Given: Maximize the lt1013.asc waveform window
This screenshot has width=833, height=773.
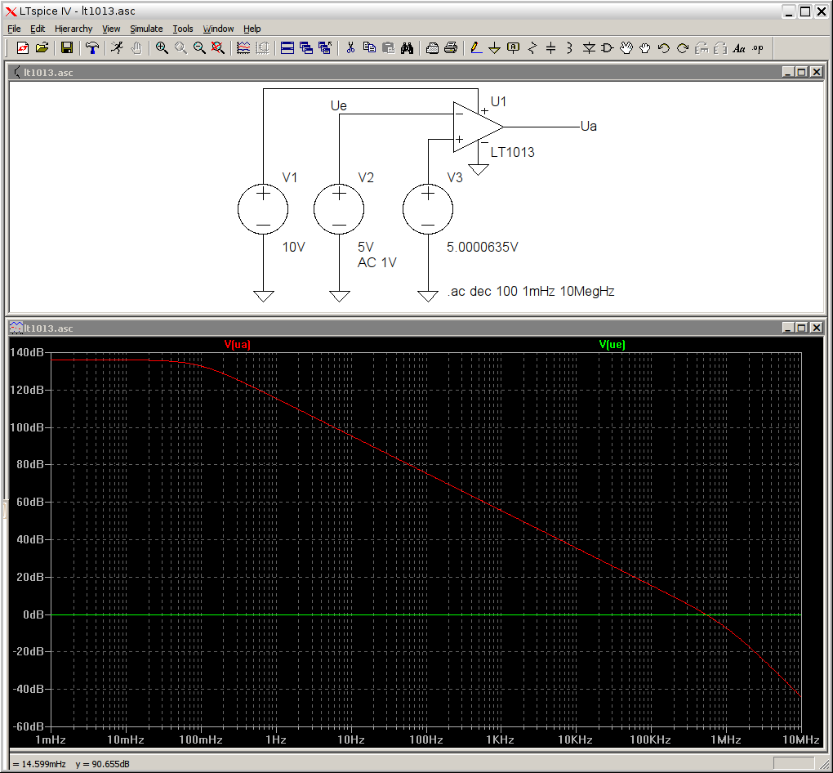Looking at the screenshot, I should (802, 328).
